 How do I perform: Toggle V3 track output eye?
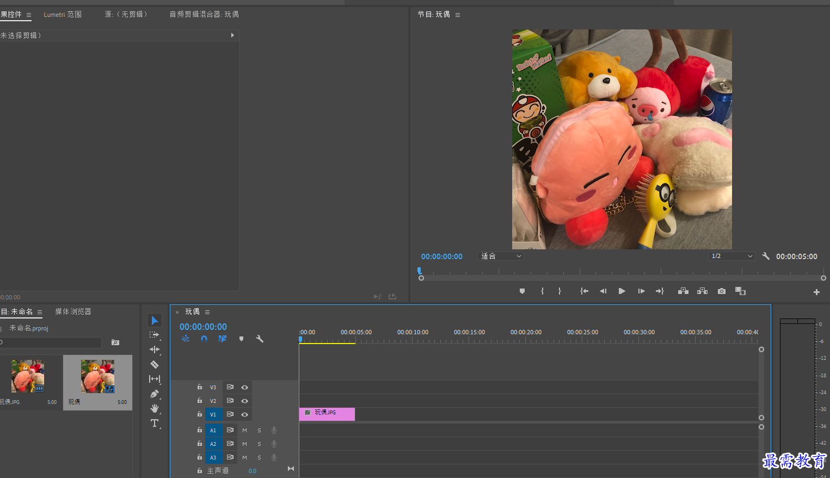click(245, 388)
